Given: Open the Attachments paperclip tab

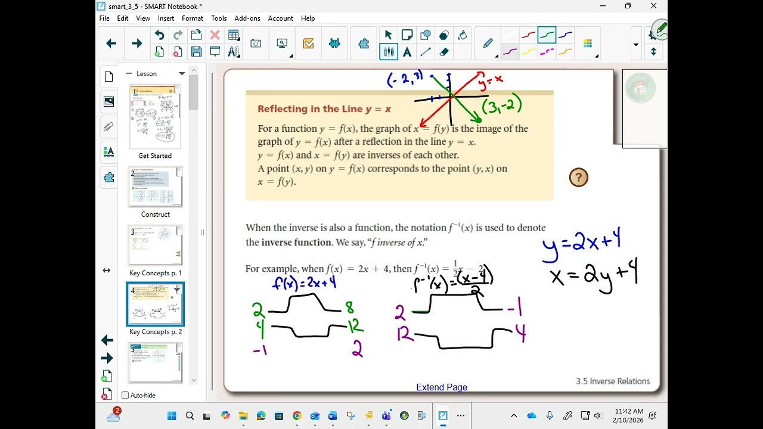Looking at the screenshot, I should [108, 126].
